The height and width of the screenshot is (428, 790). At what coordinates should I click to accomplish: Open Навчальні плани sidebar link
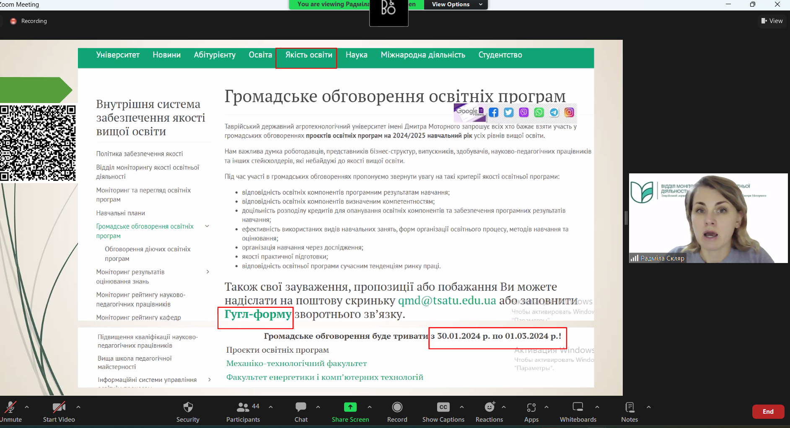point(121,213)
